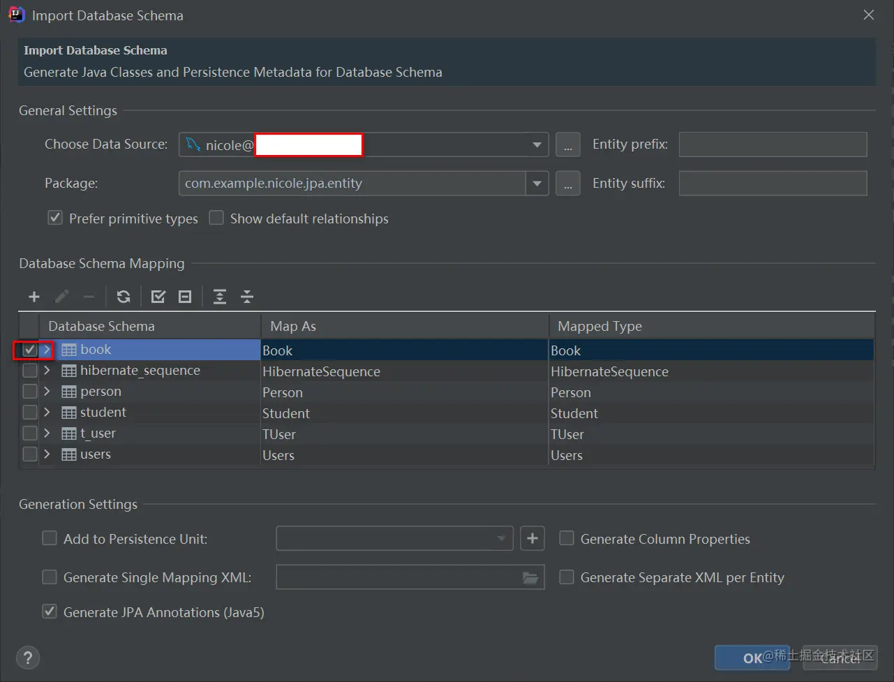This screenshot has width=894, height=682.
Task: Expand the student table row
Action: (x=47, y=413)
